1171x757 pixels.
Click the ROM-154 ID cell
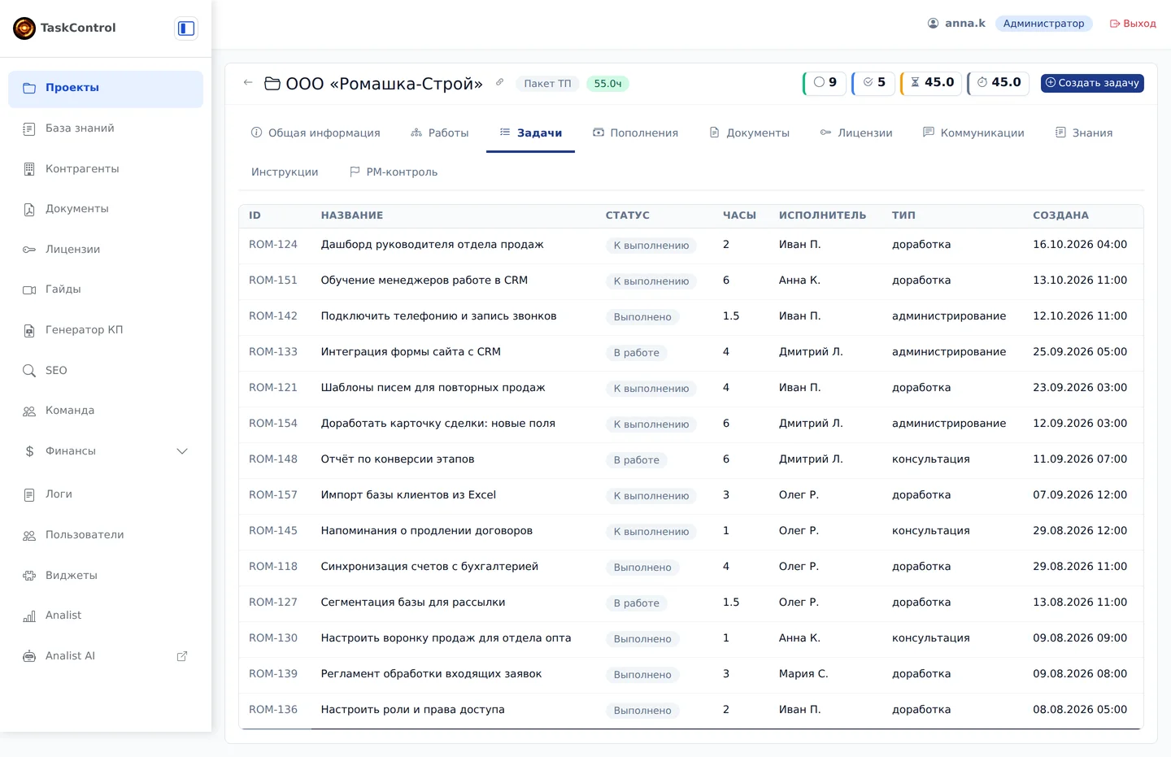273,424
